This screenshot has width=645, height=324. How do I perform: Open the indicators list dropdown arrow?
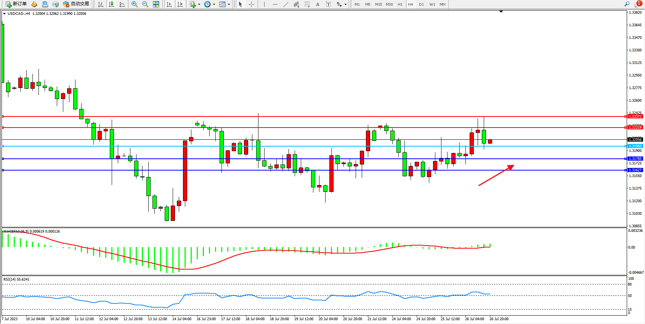click(x=199, y=5)
